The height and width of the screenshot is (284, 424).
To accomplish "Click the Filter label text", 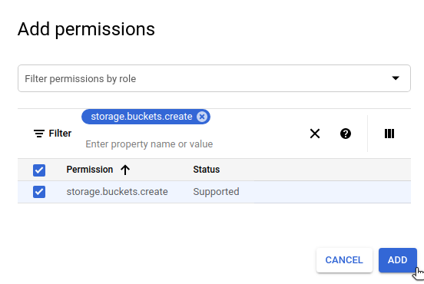I will [x=60, y=134].
